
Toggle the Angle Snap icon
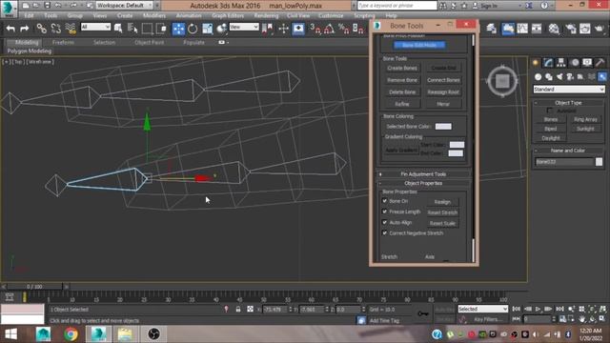tap(329, 29)
